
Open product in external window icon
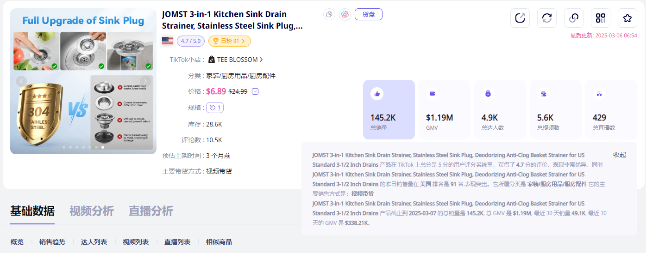tap(520, 18)
